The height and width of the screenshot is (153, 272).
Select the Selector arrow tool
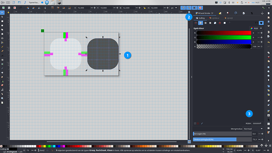(2, 13)
